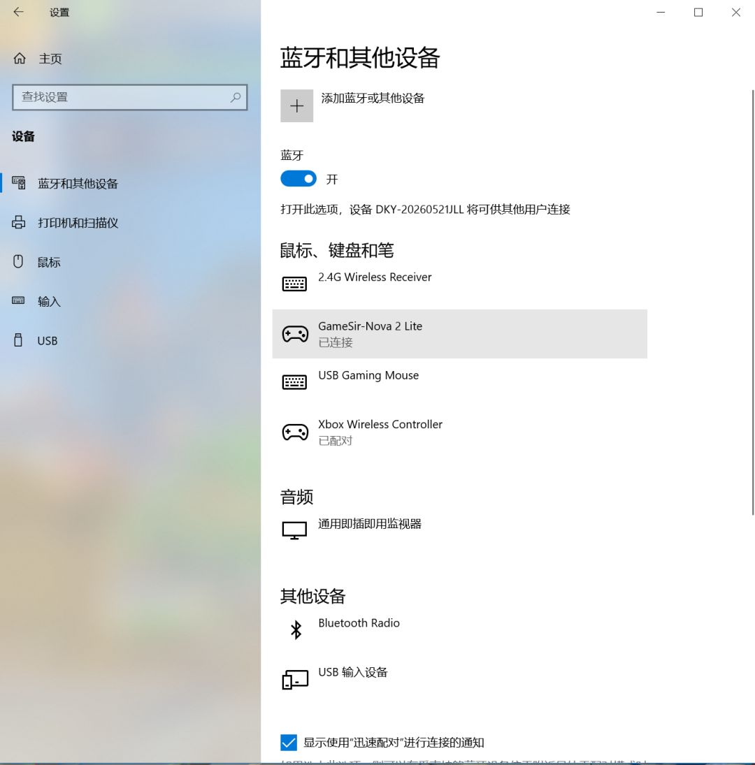Click the printer icon for 打印机和扫描仪

[x=19, y=222]
